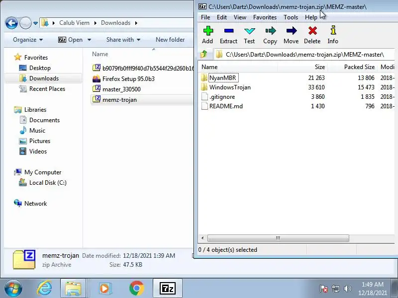Switch to 7-Zip taskbar button
Screen dimensions: 398x298
click(x=168, y=289)
